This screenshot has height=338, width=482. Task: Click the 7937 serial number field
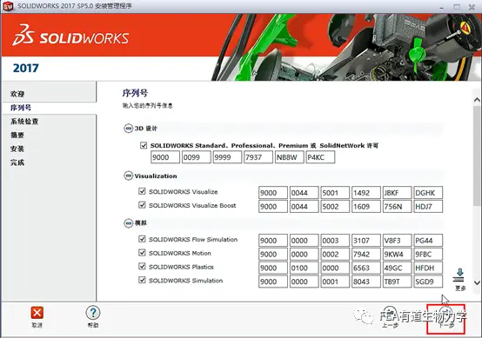pyautogui.click(x=258, y=157)
